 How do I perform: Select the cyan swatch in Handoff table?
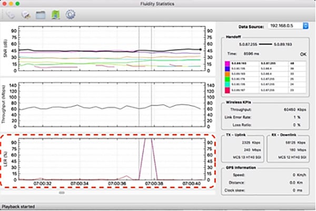228,85
